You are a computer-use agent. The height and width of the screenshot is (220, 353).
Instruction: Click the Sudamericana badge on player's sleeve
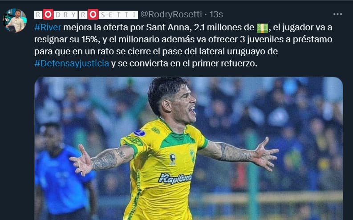(x=140, y=133)
